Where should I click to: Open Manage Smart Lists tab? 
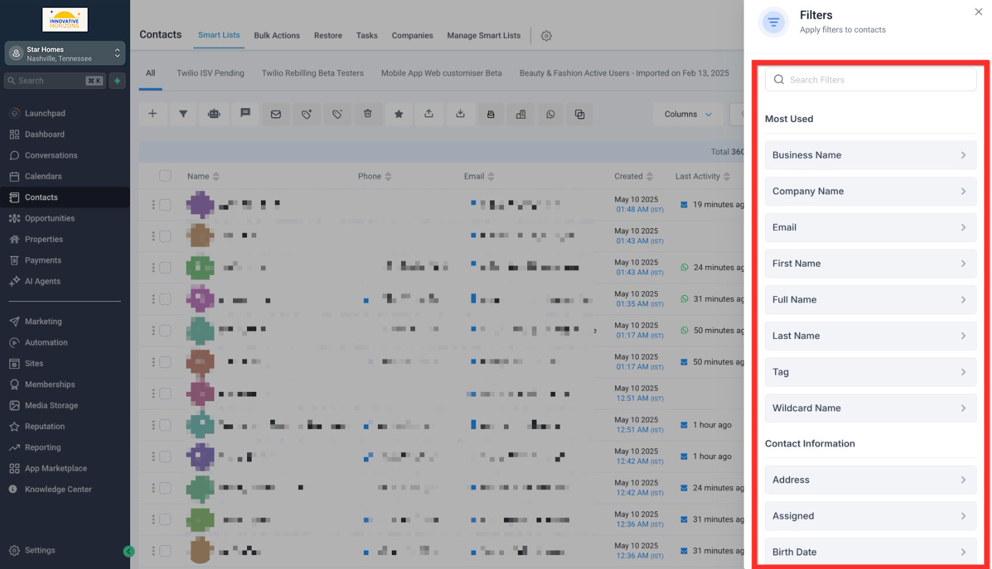(484, 36)
